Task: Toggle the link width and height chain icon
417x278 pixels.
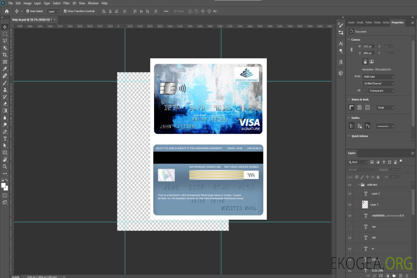Action: click(351, 49)
